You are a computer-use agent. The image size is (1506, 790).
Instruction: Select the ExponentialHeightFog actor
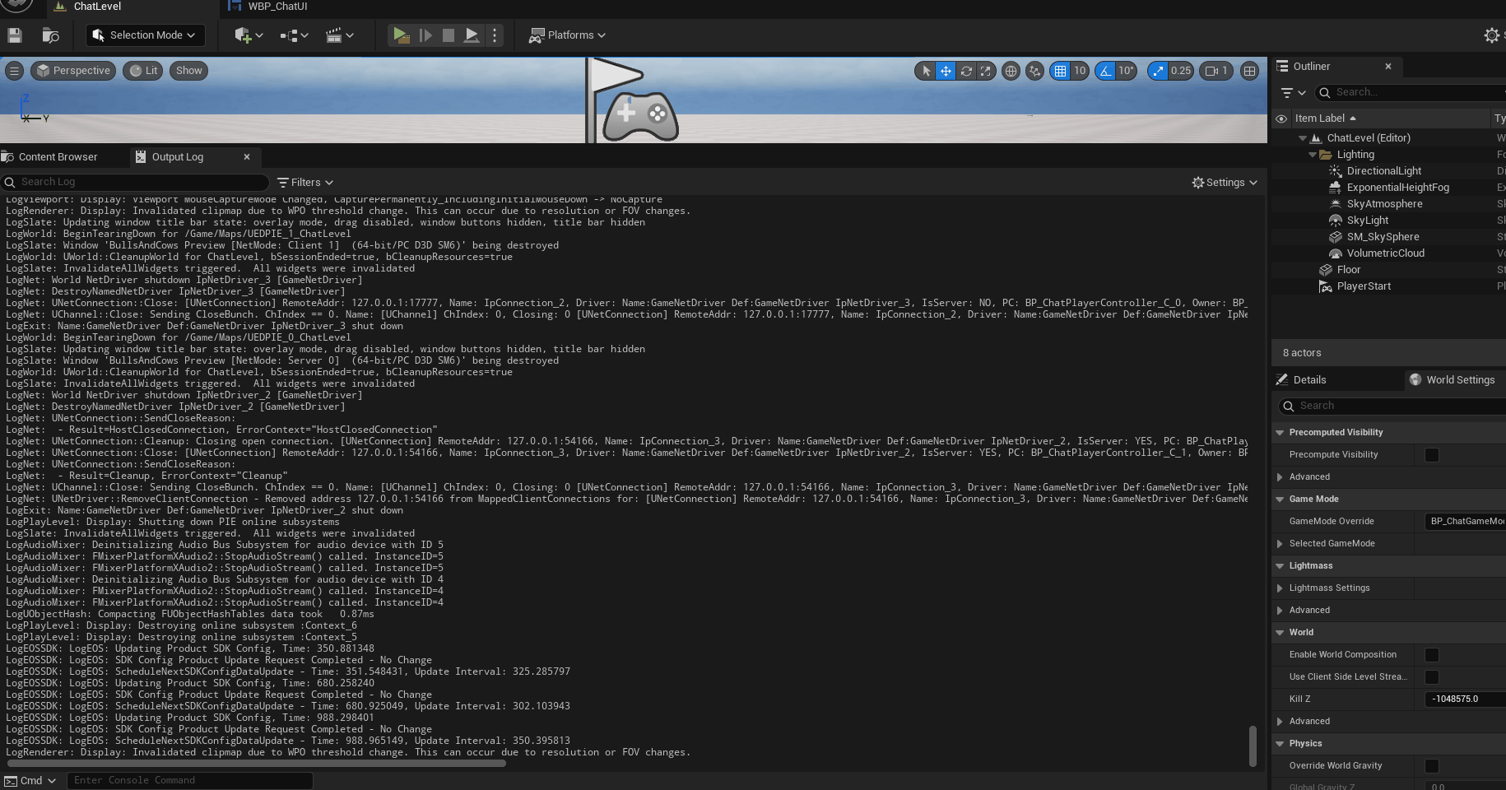click(1397, 188)
